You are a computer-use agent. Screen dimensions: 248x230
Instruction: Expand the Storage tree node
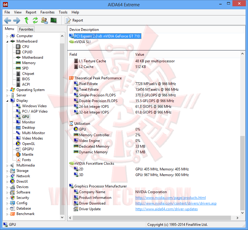pyautogui.click(x=7, y=171)
